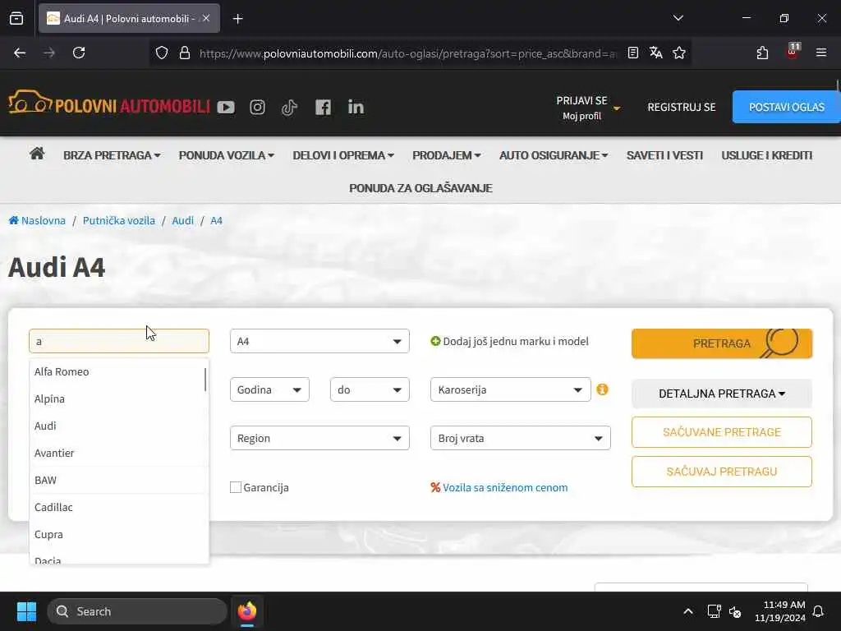Select Audi in the brand list
Screen dimensions: 841x631
pyautogui.click(x=118, y=426)
